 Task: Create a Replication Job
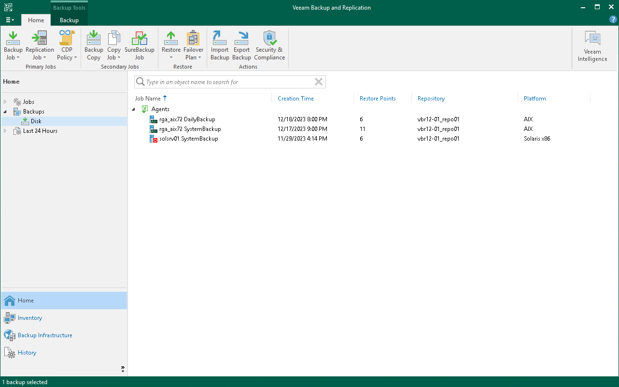tap(39, 45)
